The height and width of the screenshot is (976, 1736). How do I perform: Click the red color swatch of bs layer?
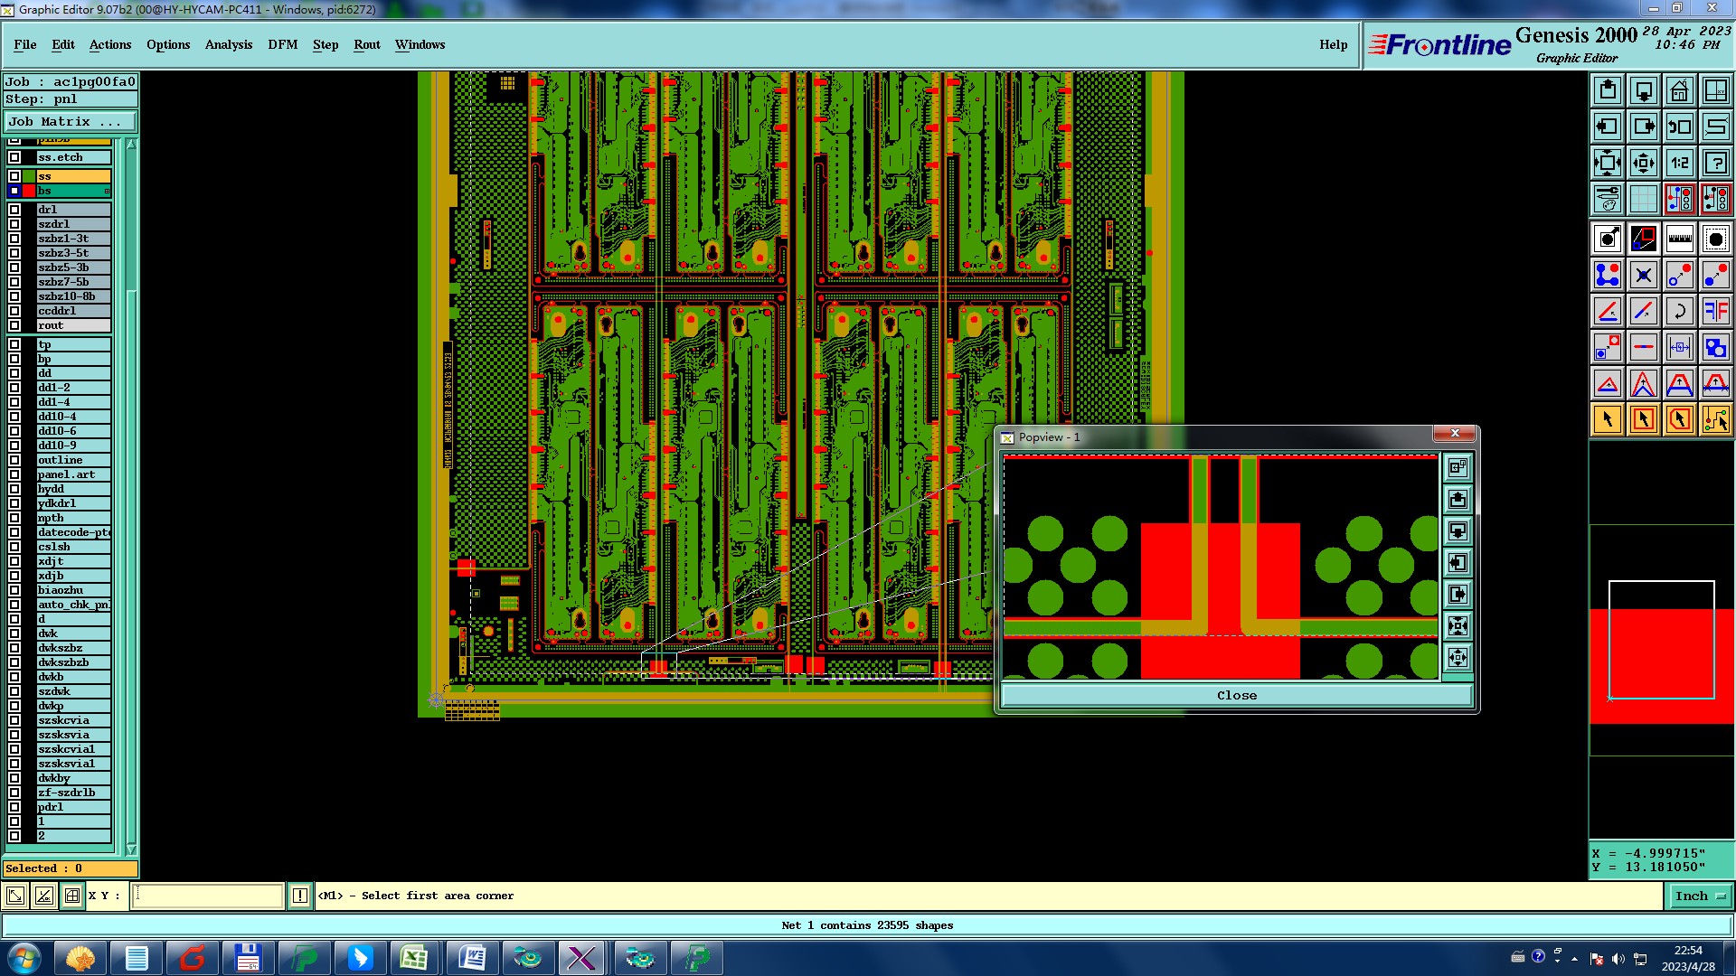30,191
